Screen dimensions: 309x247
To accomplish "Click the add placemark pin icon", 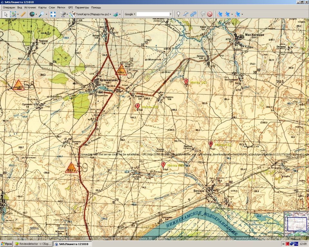I will point(178,14).
